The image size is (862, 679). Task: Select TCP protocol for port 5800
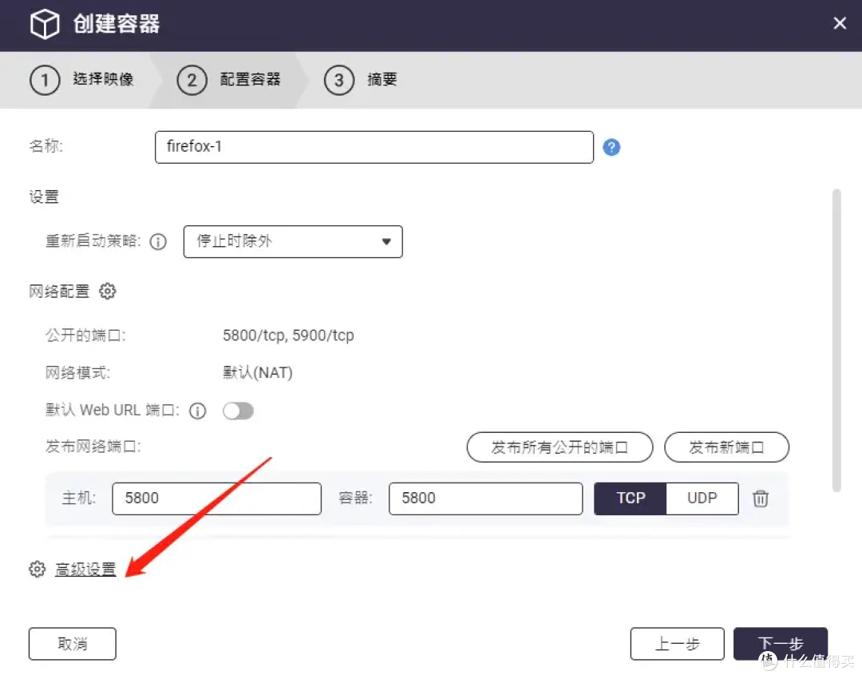pyautogui.click(x=631, y=498)
